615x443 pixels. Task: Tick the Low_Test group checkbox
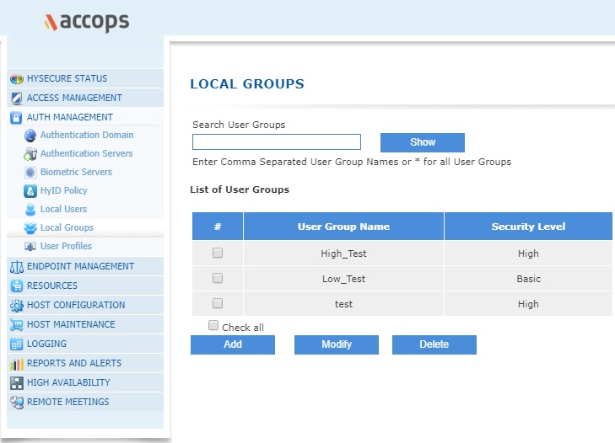pyautogui.click(x=218, y=278)
